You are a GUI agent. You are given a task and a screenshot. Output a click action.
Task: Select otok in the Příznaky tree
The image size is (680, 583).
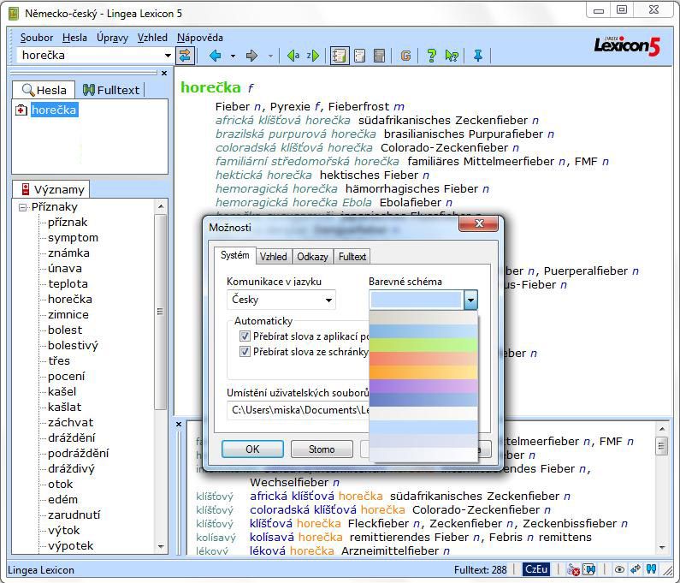[60, 484]
